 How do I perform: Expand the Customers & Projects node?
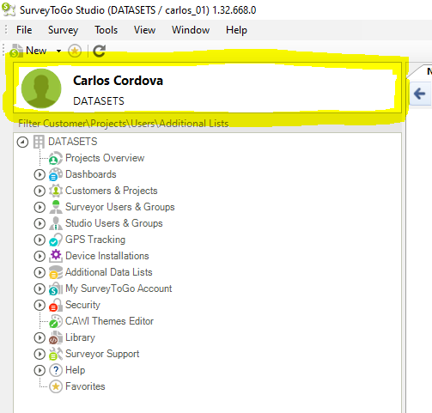[x=40, y=191]
